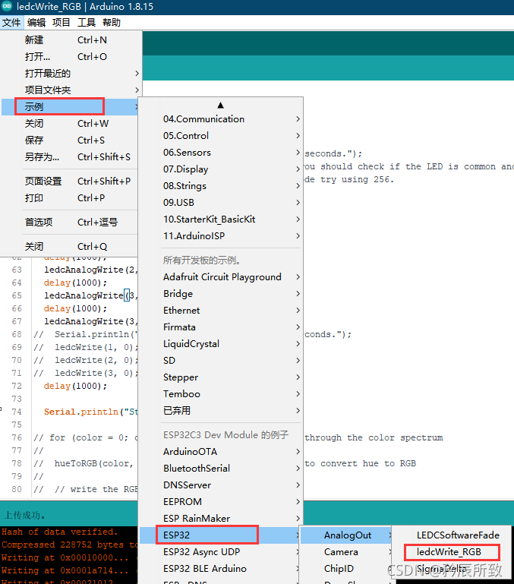The image size is (514, 584).
Task: Select AnalogOut submenu
Action: (x=346, y=535)
